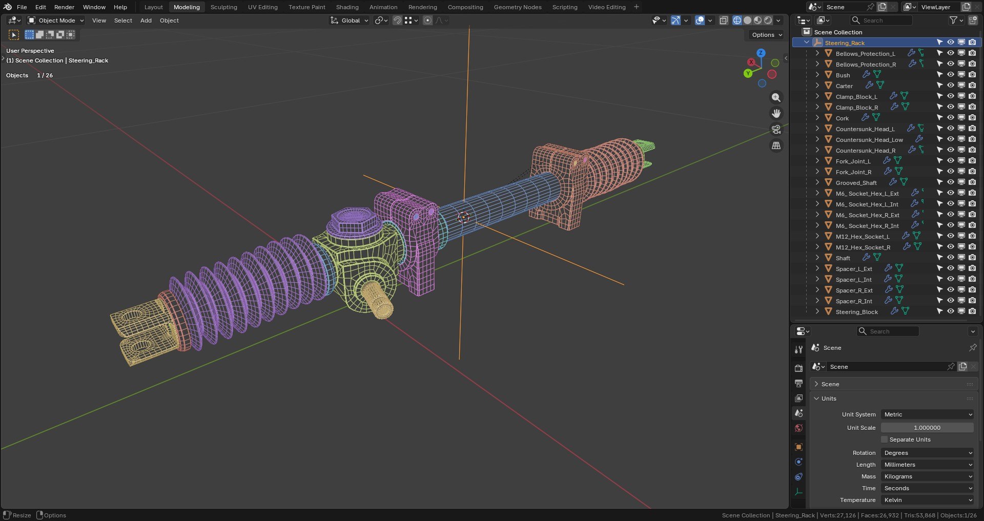Viewport: 984px width, 521px height.
Task: Open the File menu
Action: (x=22, y=7)
